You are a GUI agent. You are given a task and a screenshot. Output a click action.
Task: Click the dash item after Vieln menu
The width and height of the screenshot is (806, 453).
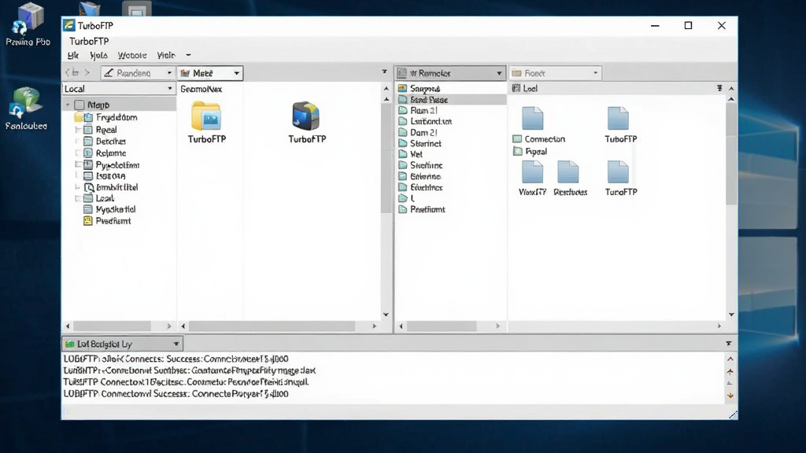point(188,55)
